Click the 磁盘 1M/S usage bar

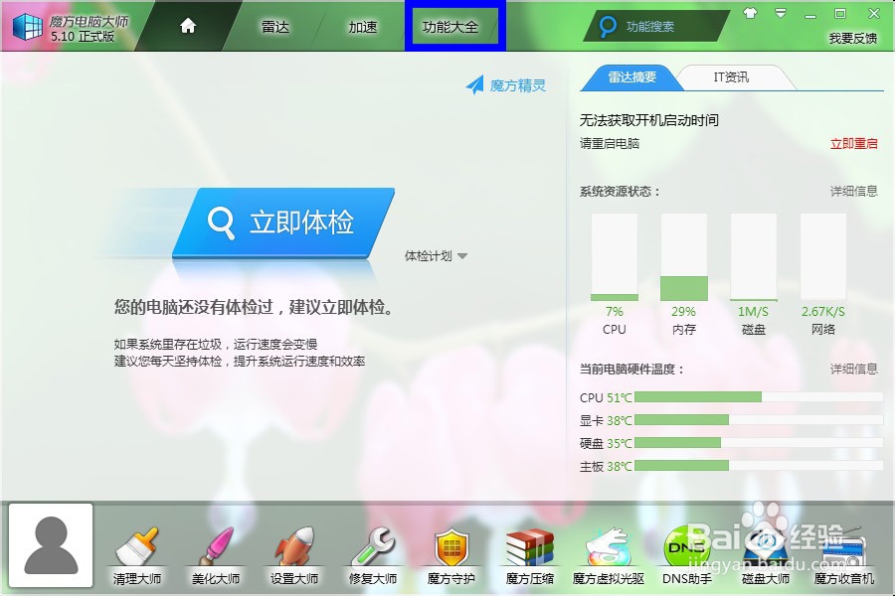click(754, 257)
